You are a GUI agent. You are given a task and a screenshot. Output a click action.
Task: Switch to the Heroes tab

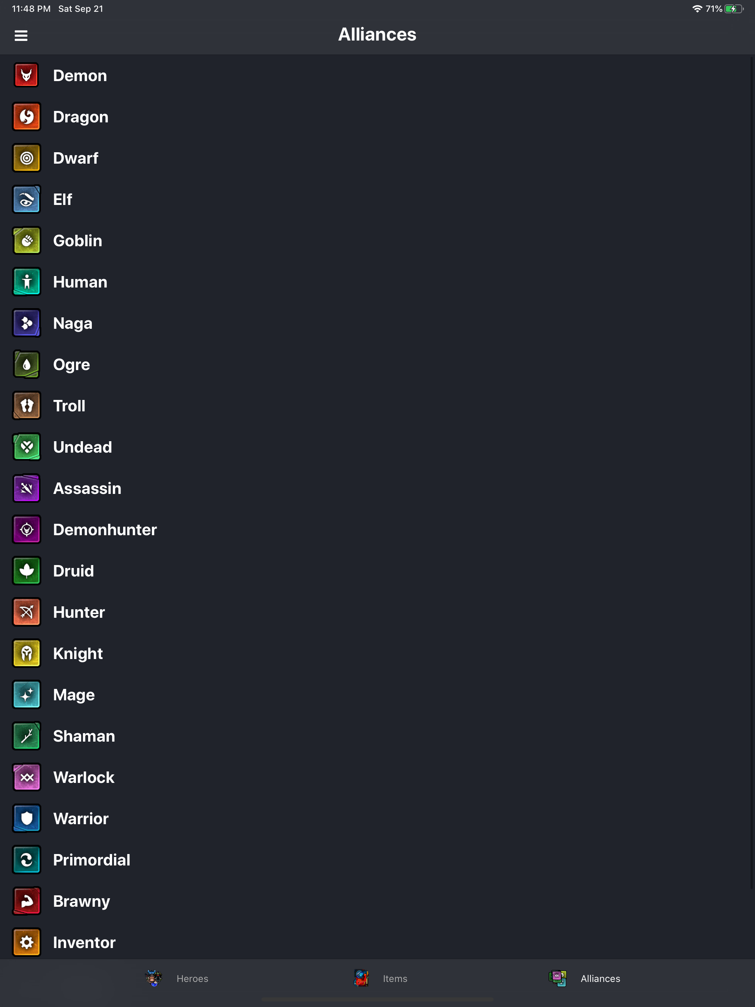click(x=177, y=978)
